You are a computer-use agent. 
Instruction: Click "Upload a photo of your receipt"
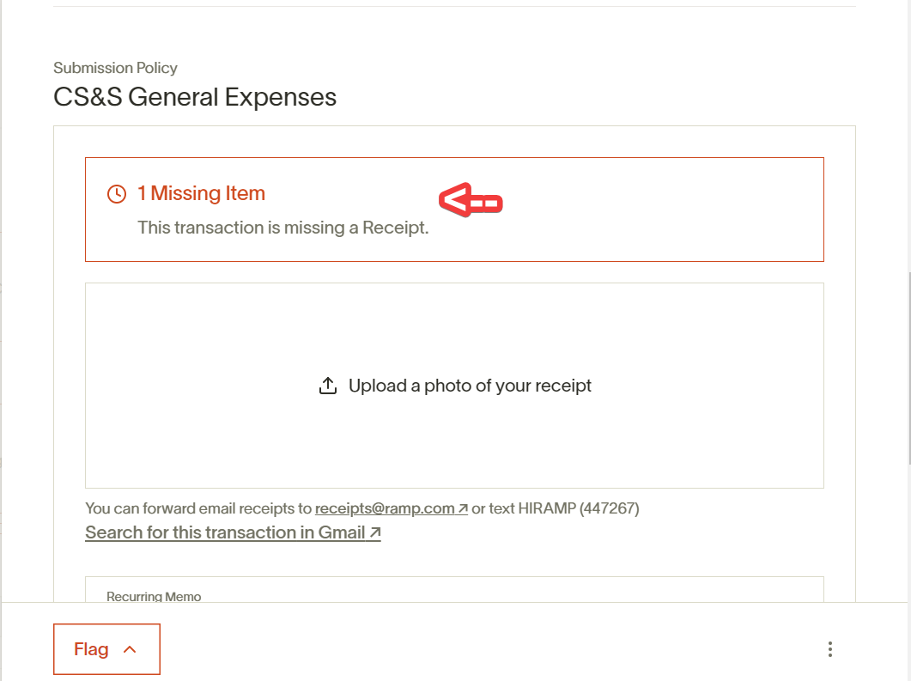[x=470, y=386]
